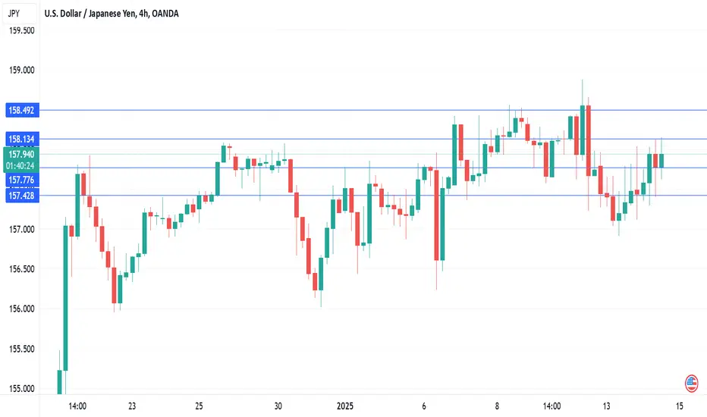Click the 15 date label on time axis

click(679, 406)
